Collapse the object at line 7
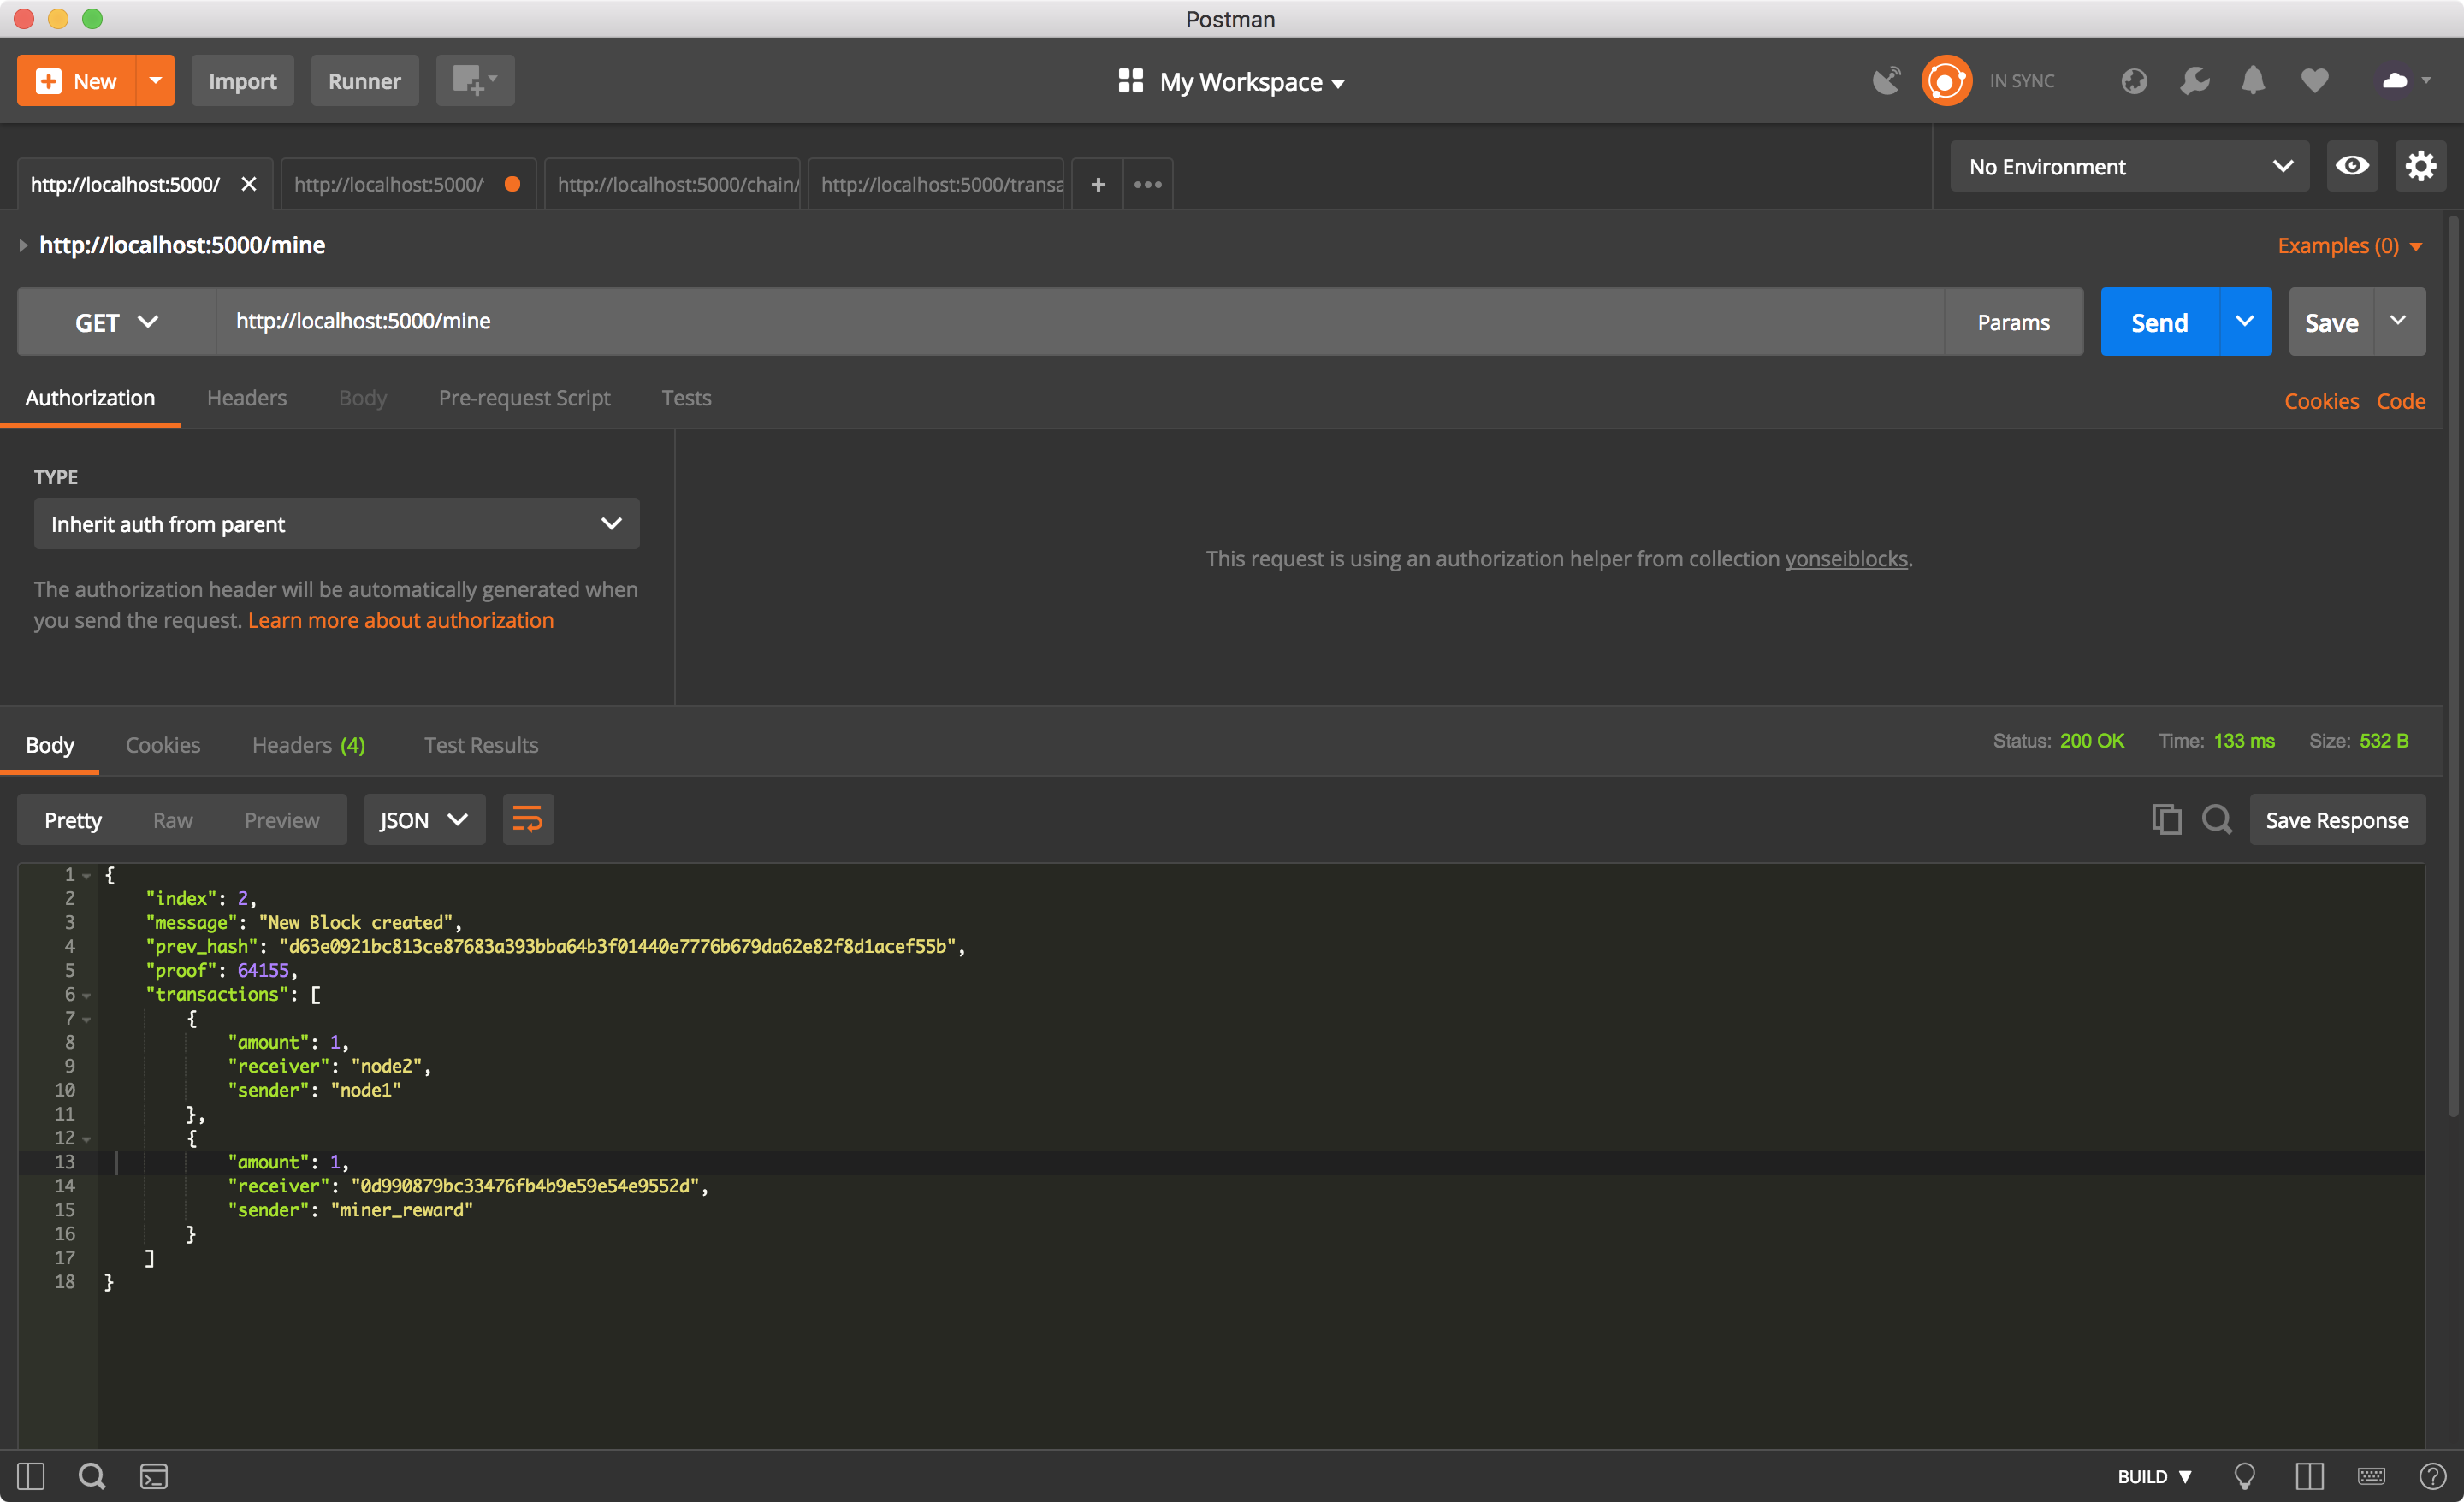The image size is (2464, 1502). (87, 1019)
